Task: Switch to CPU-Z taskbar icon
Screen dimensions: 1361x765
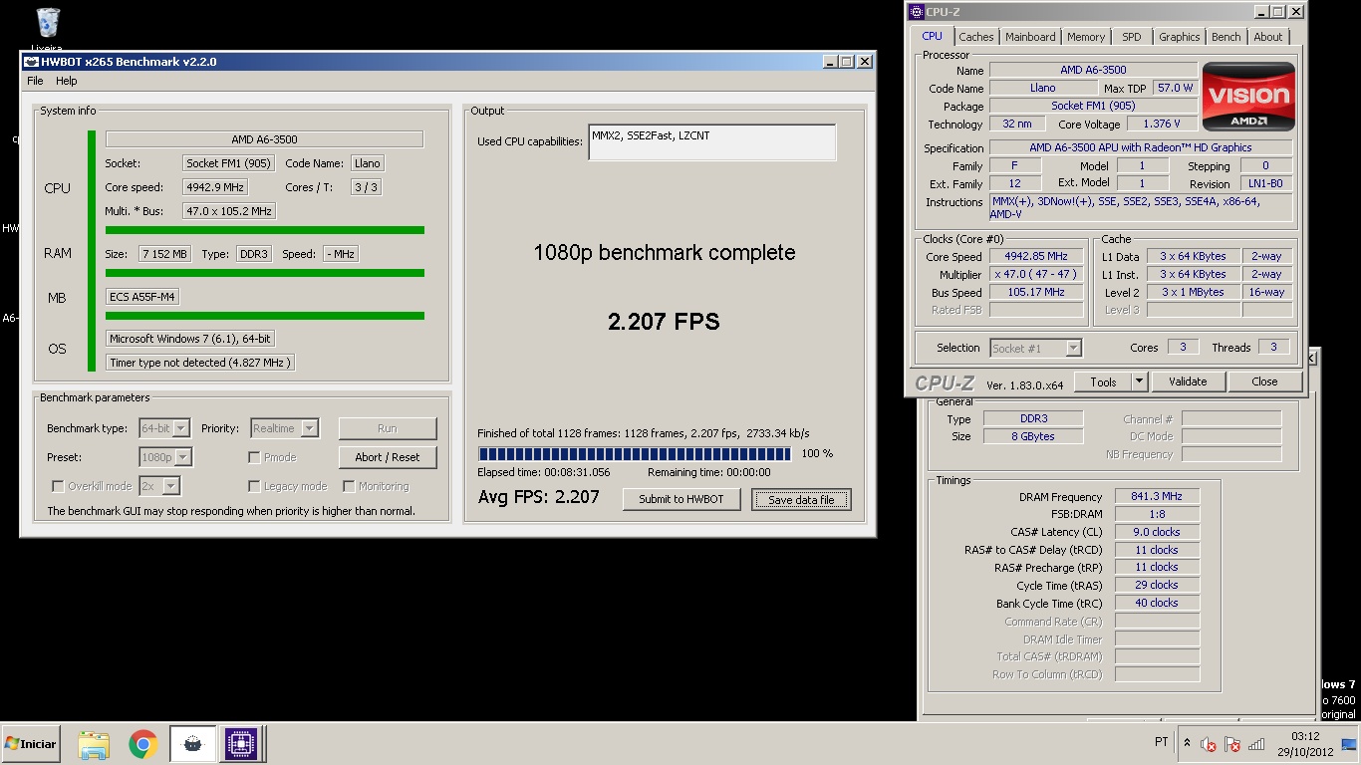Action: (x=241, y=744)
